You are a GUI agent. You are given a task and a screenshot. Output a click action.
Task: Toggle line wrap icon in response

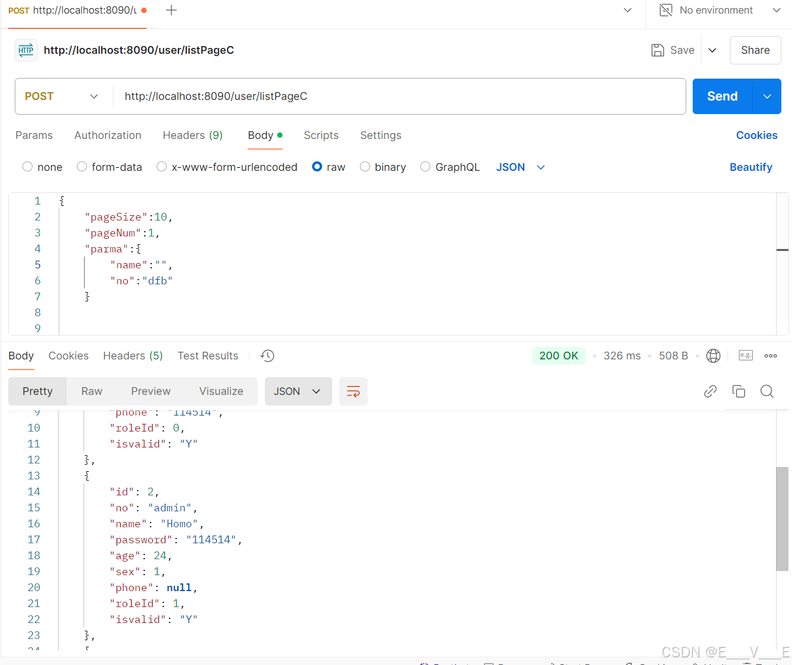tap(353, 391)
